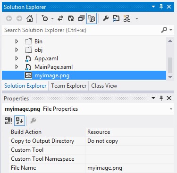The image size is (177, 173).
Task: Select the File Name property label
Action: pyautogui.click(x=24, y=168)
